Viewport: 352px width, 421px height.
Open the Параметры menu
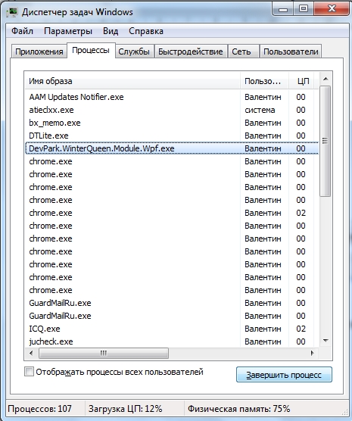tap(68, 31)
